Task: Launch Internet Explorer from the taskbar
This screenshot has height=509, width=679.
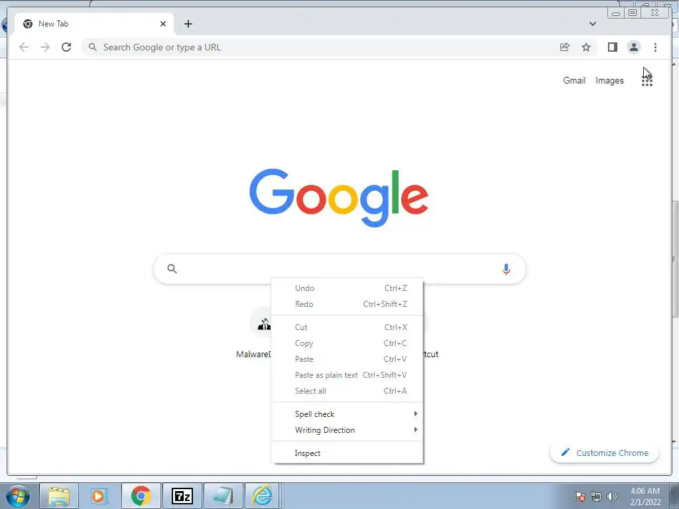Action: pos(263,496)
